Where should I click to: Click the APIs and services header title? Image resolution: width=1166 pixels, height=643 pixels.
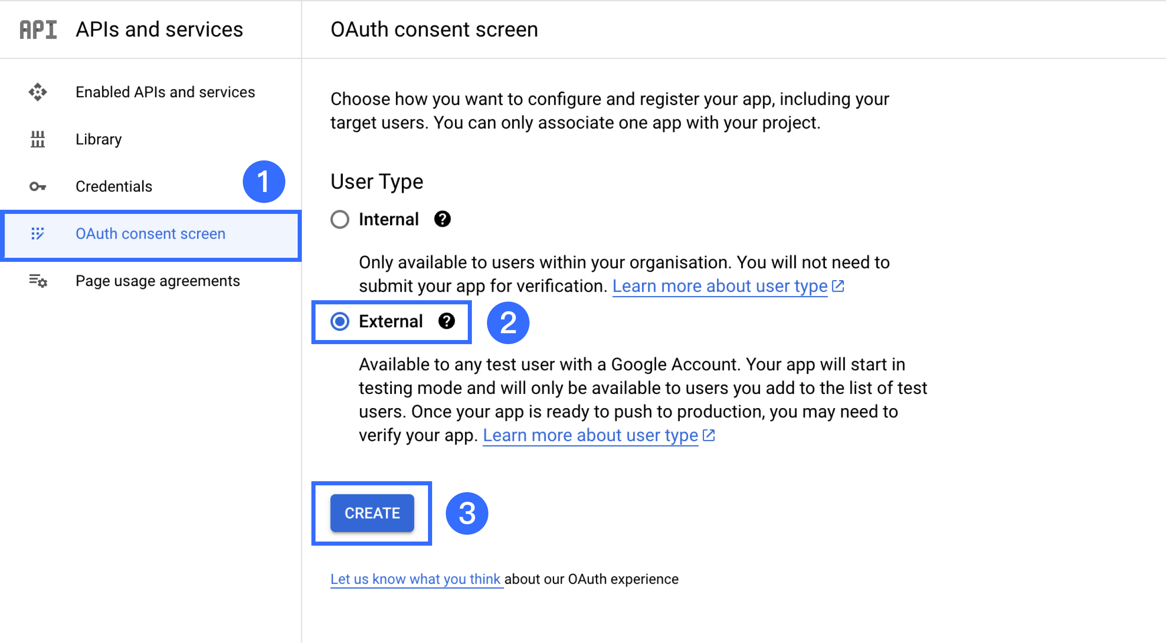coord(159,30)
